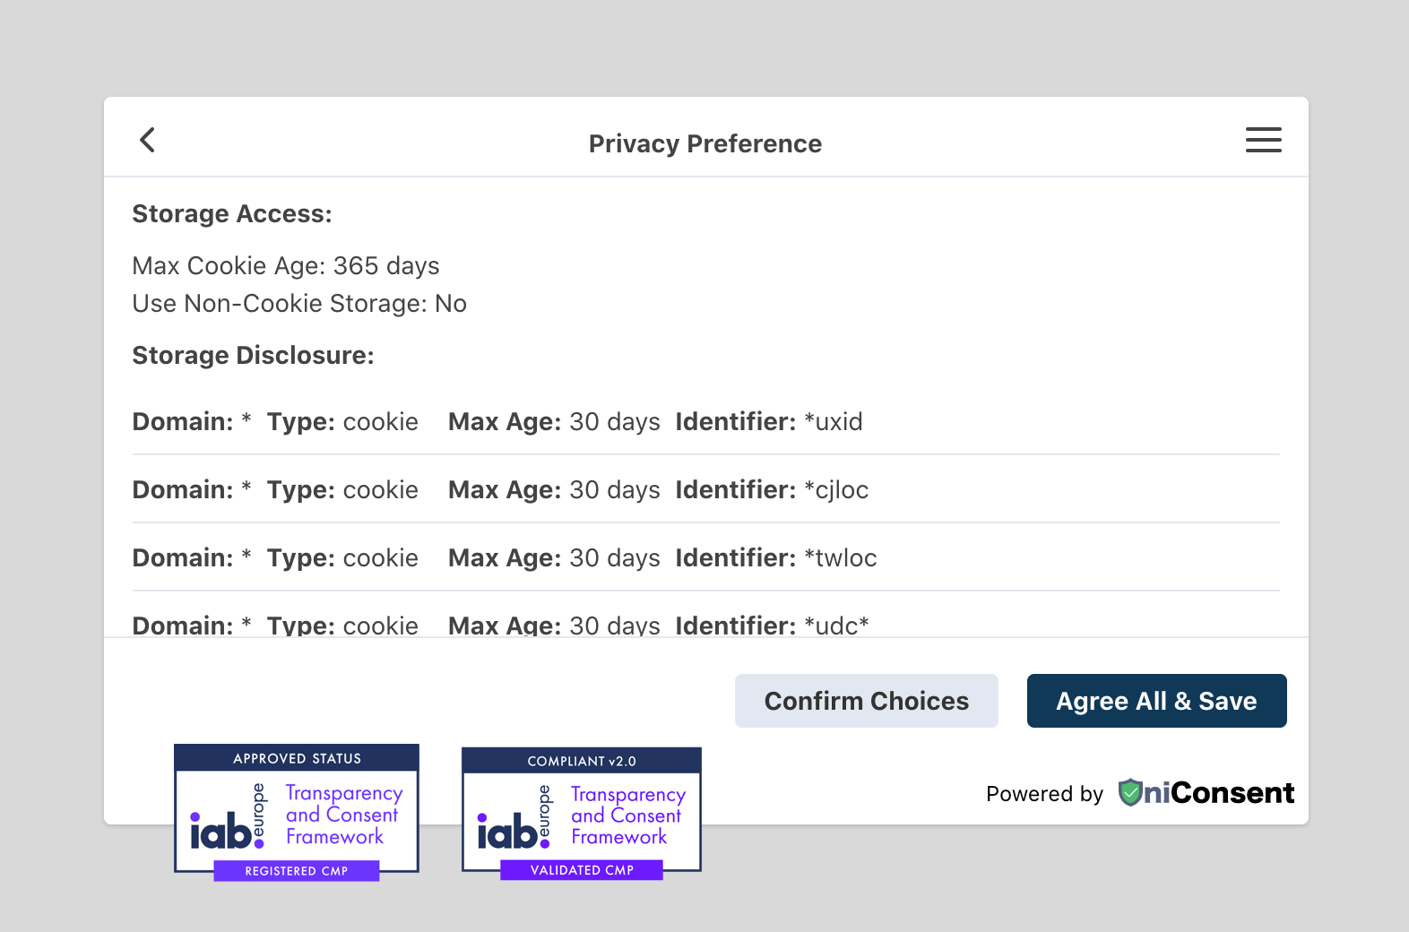Click the Privacy Preference title
The height and width of the screenshot is (932, 1409).
pos(704,143)
